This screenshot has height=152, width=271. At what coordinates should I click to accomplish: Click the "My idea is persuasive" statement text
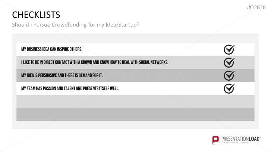tap(62, 75)
